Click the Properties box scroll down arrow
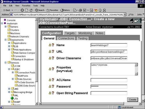Image resolution: width=145 pixels, height=109 pixels. pyautogui.click(x=136, y=74)
